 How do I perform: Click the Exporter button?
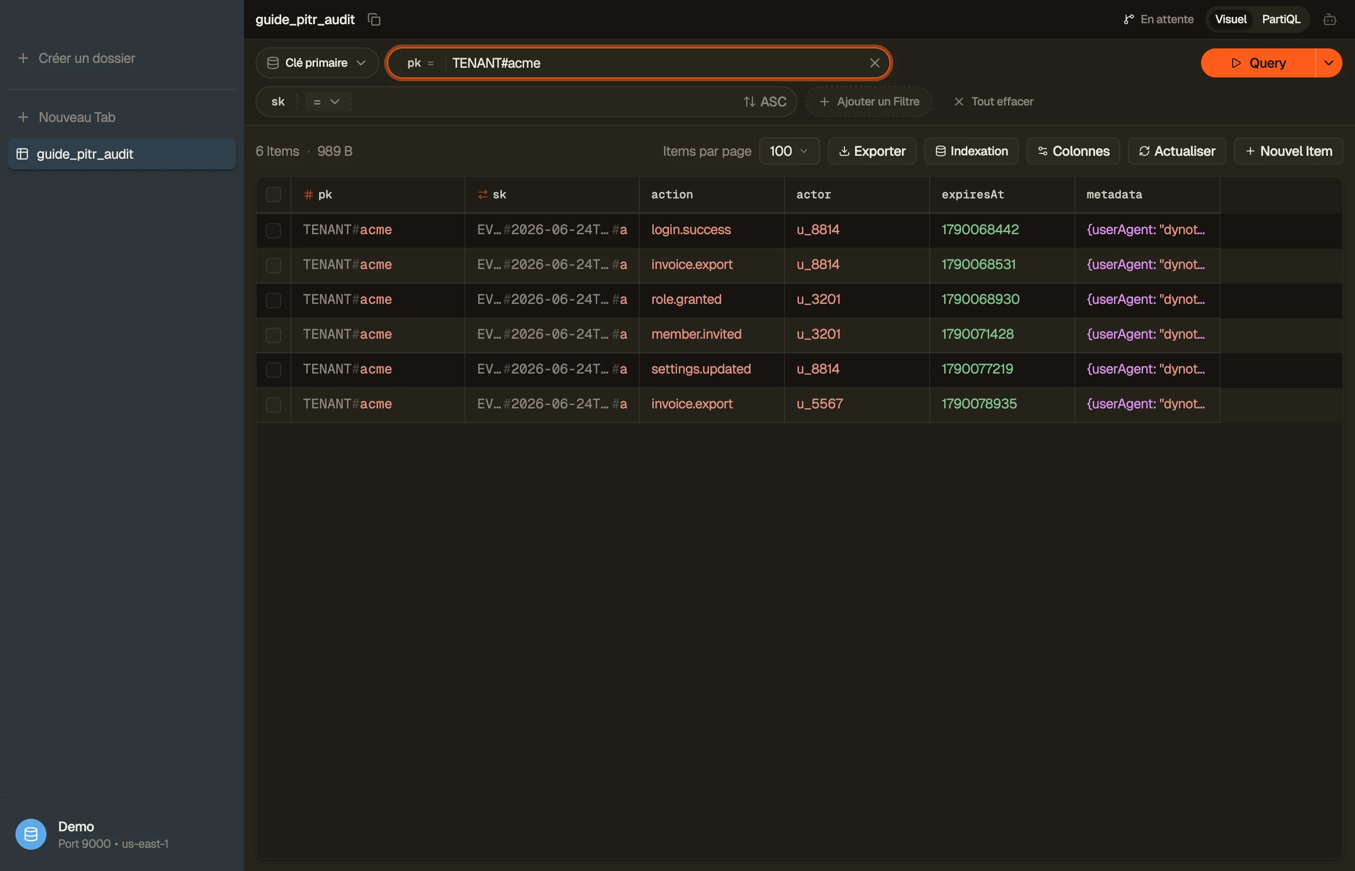872,151
